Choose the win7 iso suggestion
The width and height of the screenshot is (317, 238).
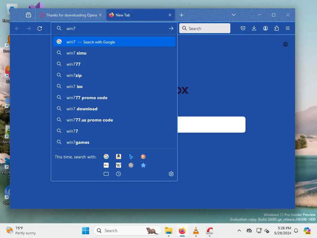(114, 86)
